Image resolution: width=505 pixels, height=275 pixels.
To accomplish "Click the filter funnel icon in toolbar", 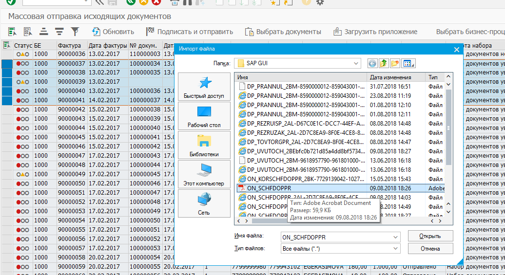I will point(75,32).
